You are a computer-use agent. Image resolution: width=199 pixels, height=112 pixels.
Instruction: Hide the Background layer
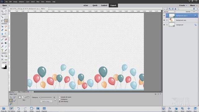pos(164,25)
